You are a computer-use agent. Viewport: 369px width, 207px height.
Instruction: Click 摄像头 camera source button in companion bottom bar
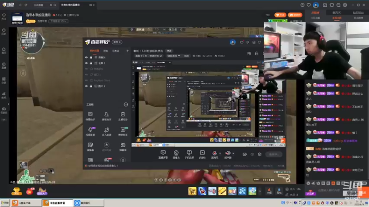point(176,155)
